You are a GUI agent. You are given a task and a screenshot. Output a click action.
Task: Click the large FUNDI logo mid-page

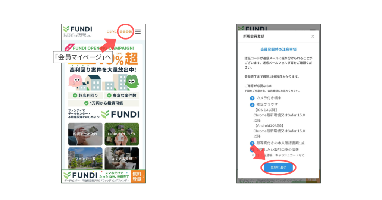click(x=120, y=114)
